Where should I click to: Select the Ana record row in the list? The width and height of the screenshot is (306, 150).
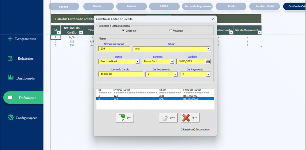click(x=155, y=99)
